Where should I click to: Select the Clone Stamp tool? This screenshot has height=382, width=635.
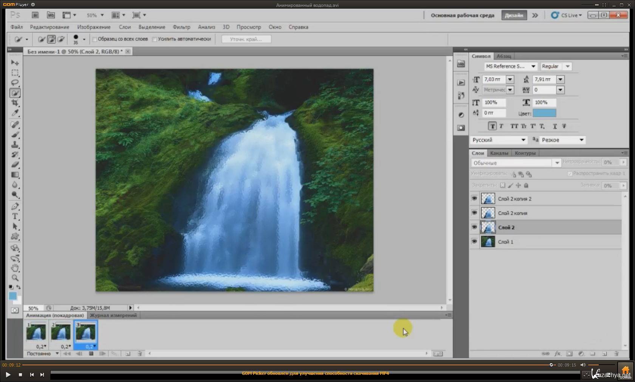click(x=15, y=144)
